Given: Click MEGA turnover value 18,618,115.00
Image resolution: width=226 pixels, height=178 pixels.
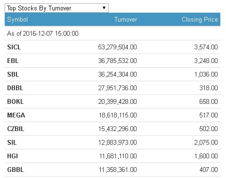Looking at the screenshot, I should coord(118,115).
